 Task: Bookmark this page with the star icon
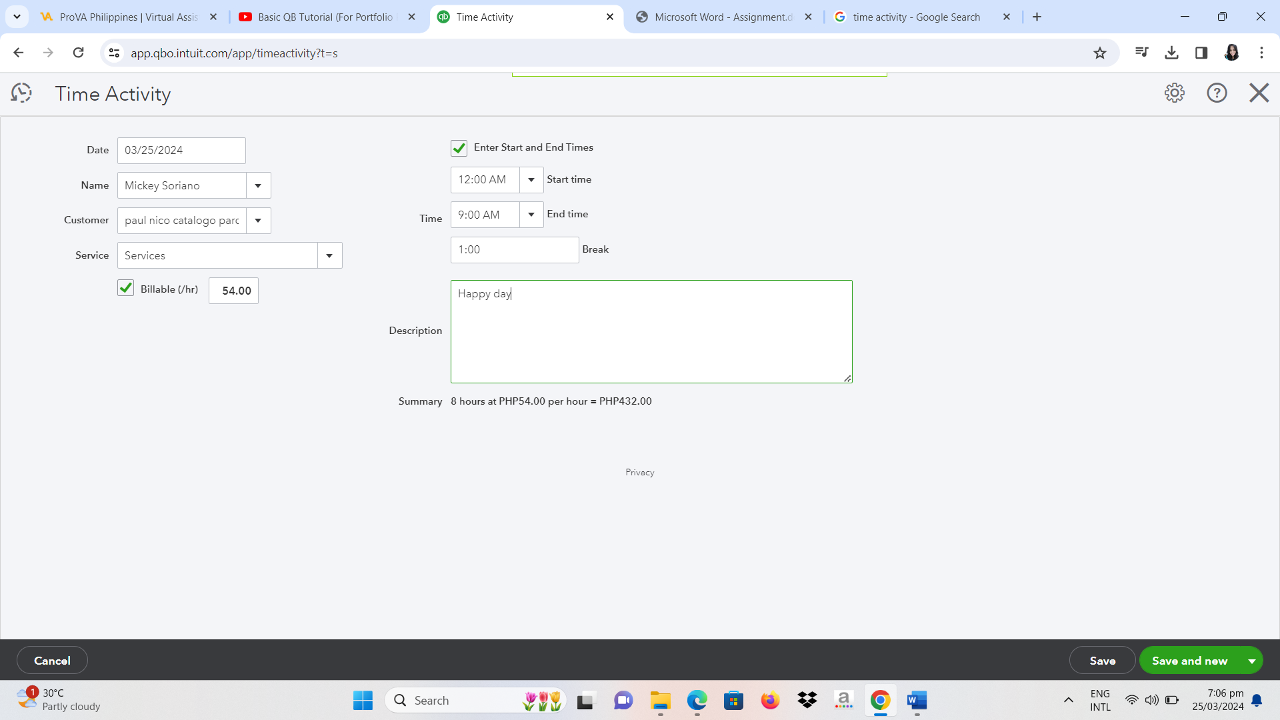point(1100,53)
